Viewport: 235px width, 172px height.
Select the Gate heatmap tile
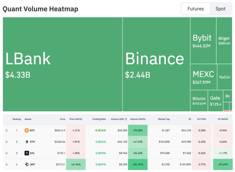click(215, 101)
